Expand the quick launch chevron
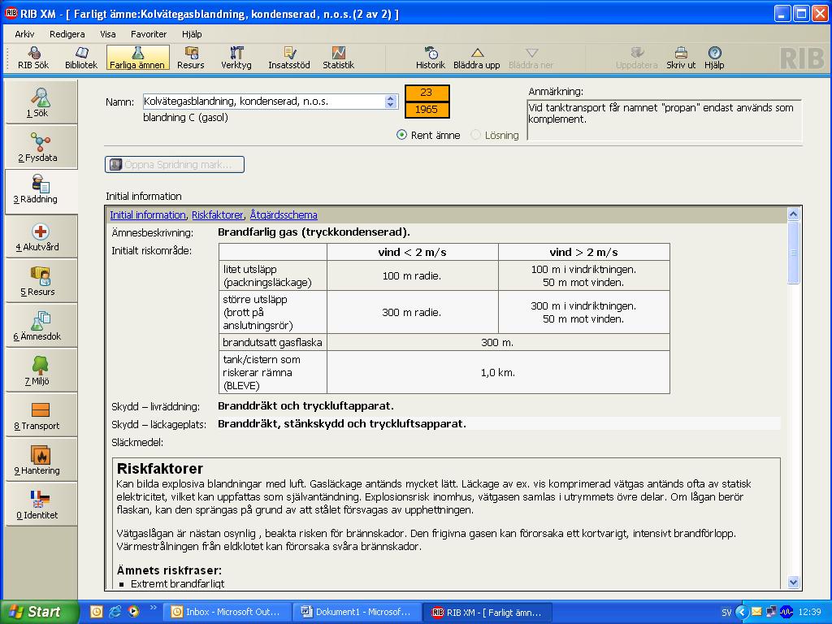 click(154, 608)
